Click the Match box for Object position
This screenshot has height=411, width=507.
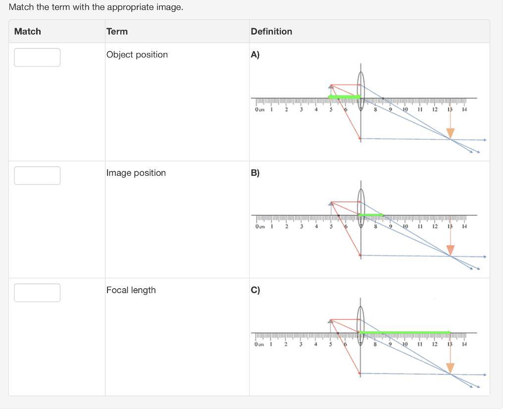[x=37, y=57]
